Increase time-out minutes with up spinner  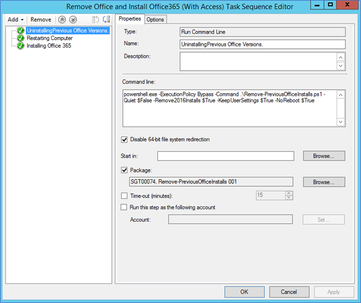coord(289,193)
